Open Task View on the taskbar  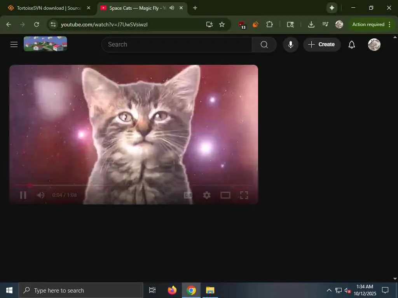[152, 290]
